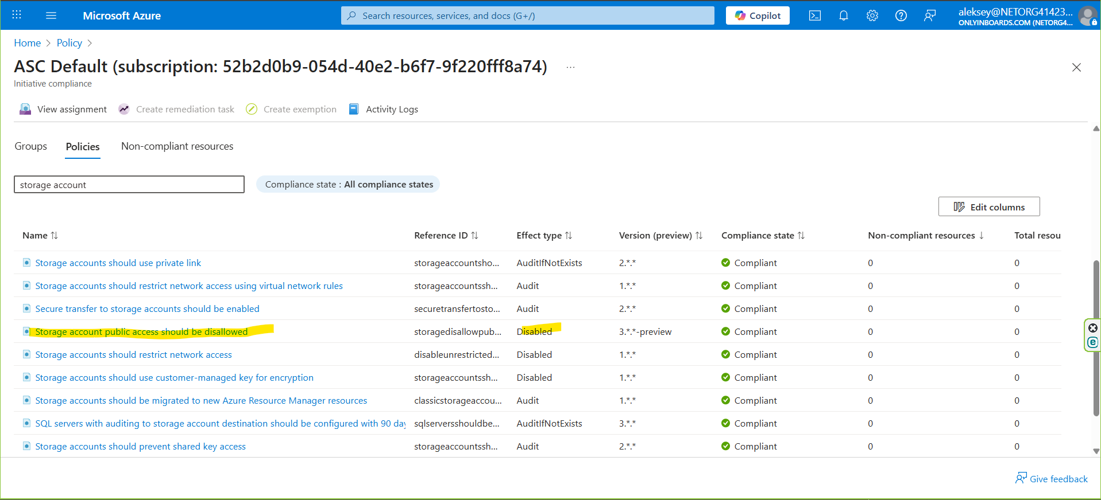Open Storage accounts should use private link
This screenshot has width=1101, height=500.
[118, 263]
